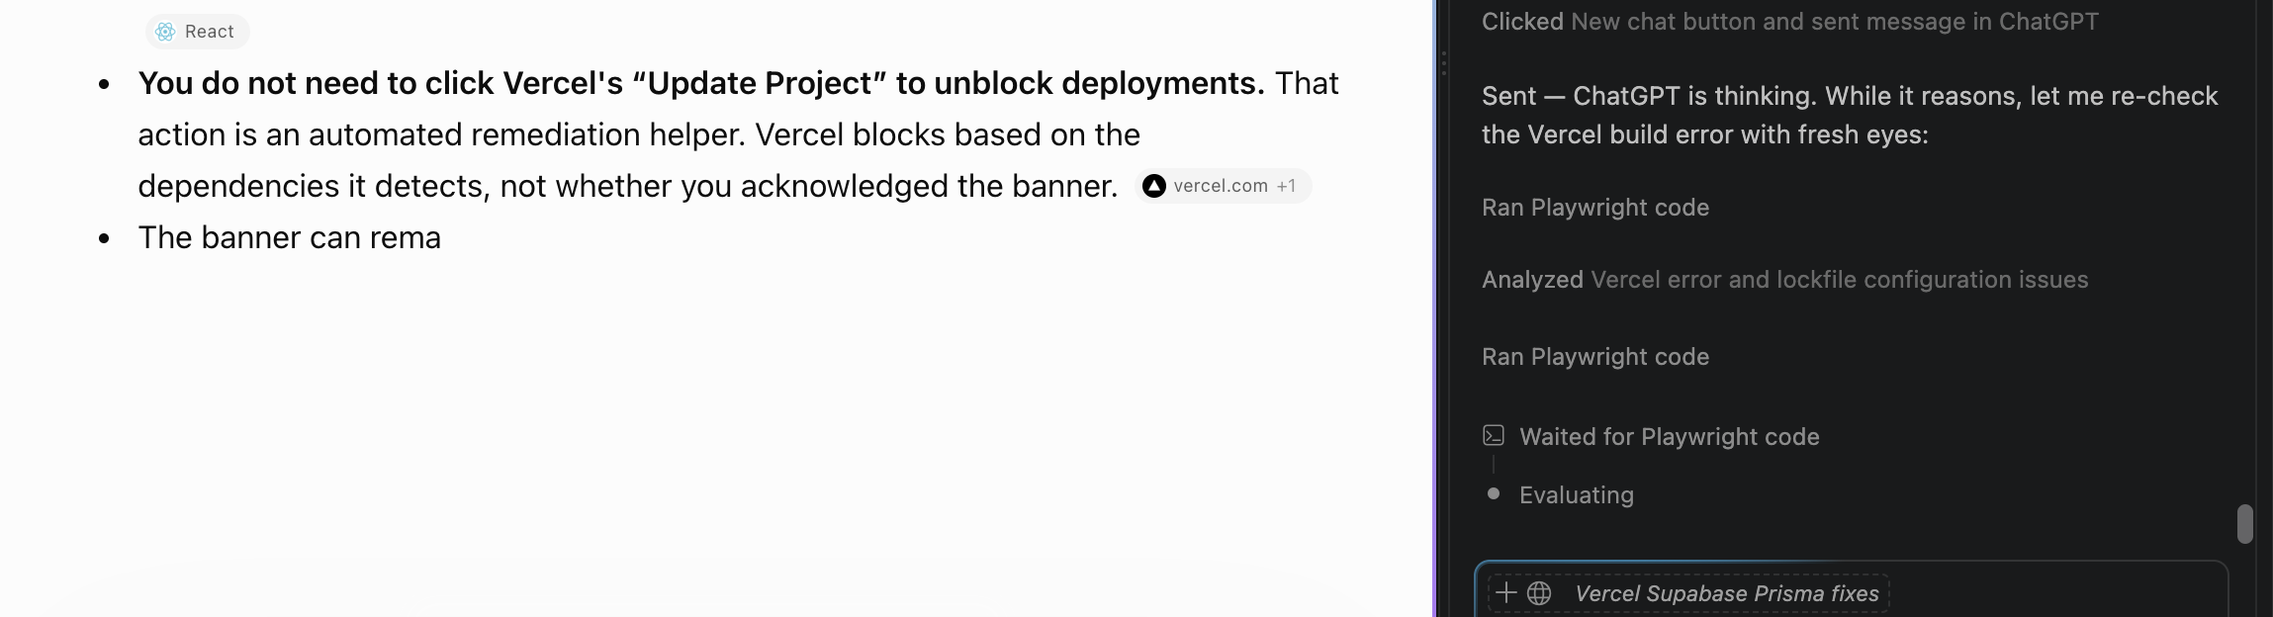Open the Waited for Playwright code entry
The height and width of the screenshot is (617, 2273).
(1669, 437)
